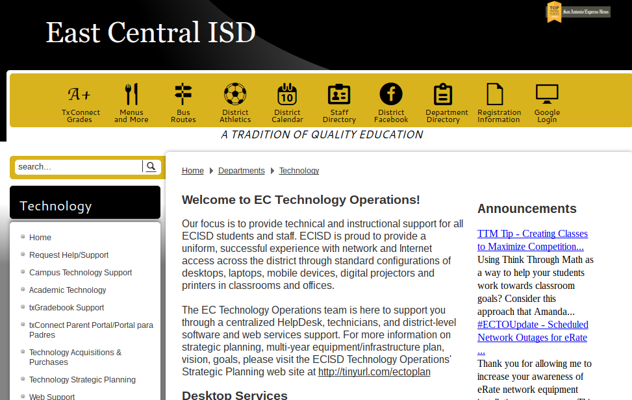Click the Staff Directory ID badge icon
This screenshot has width=632, height=400.
click(339, 95)
